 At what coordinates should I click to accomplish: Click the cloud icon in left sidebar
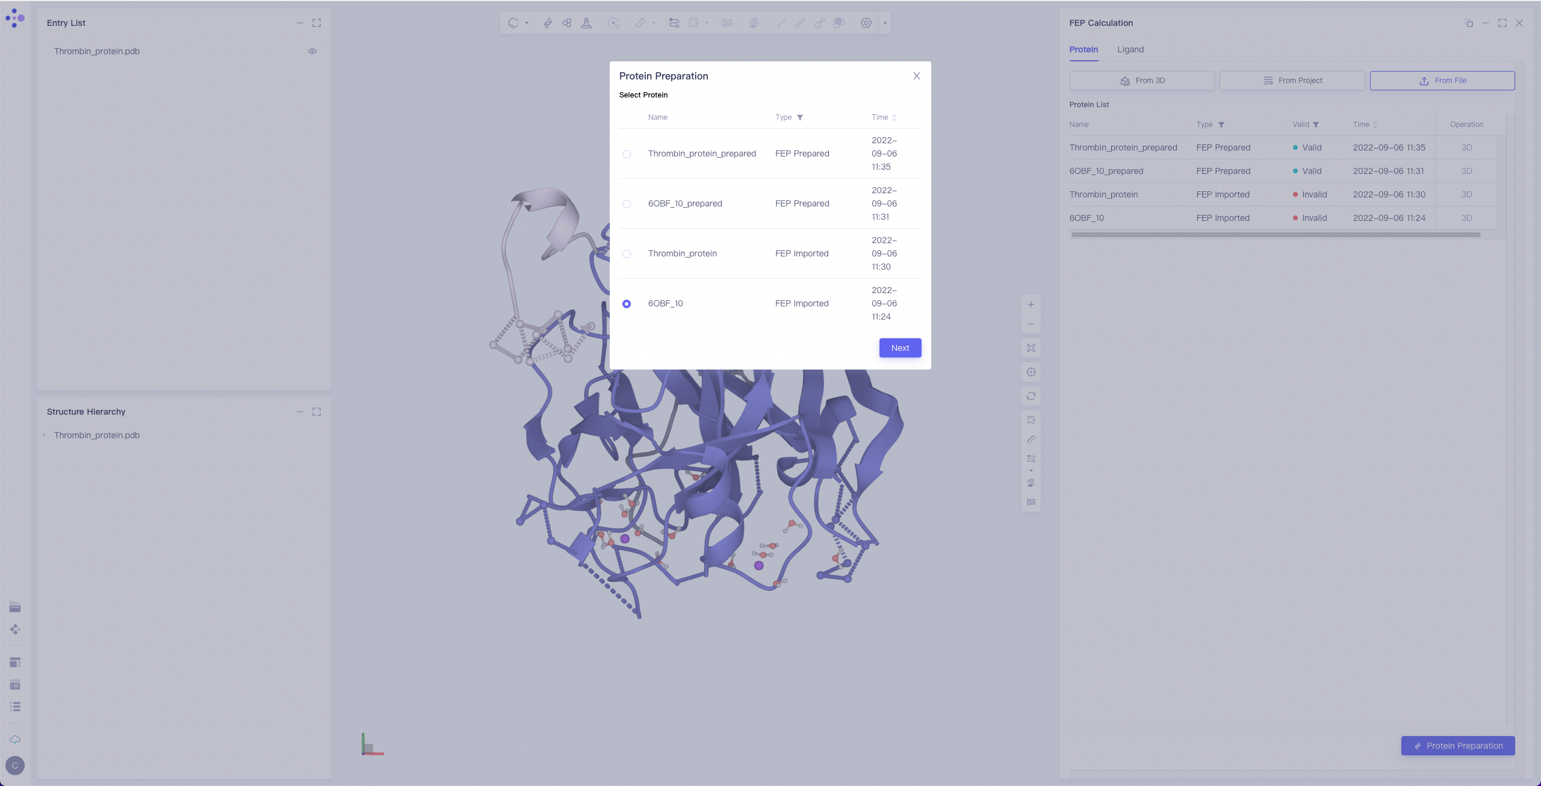[15, 740]
